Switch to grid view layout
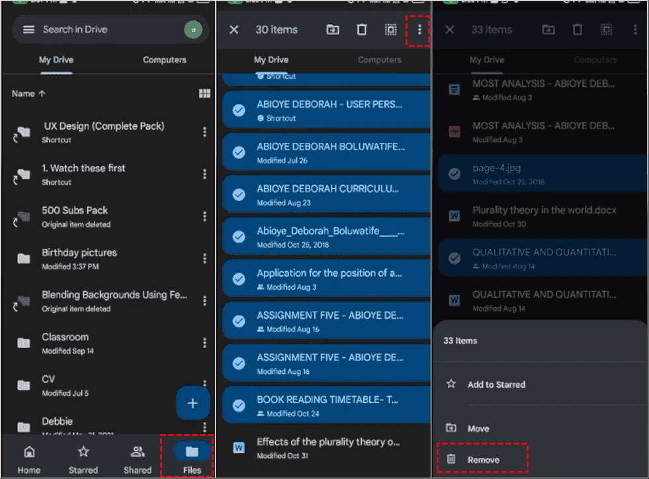 tap(204, 94)
